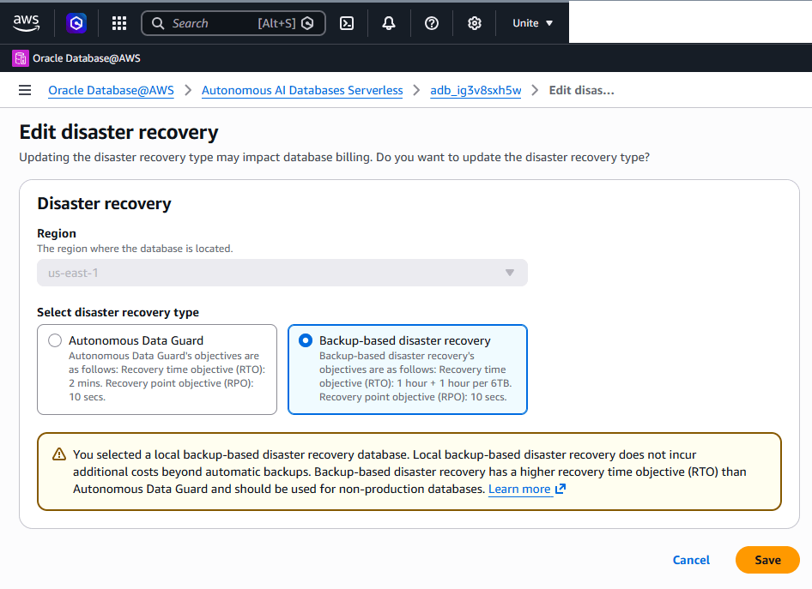The height and width of the screenshot is (589, 812).
Task: Click the Oracle Database@AWS service icon
Action: 21,58
